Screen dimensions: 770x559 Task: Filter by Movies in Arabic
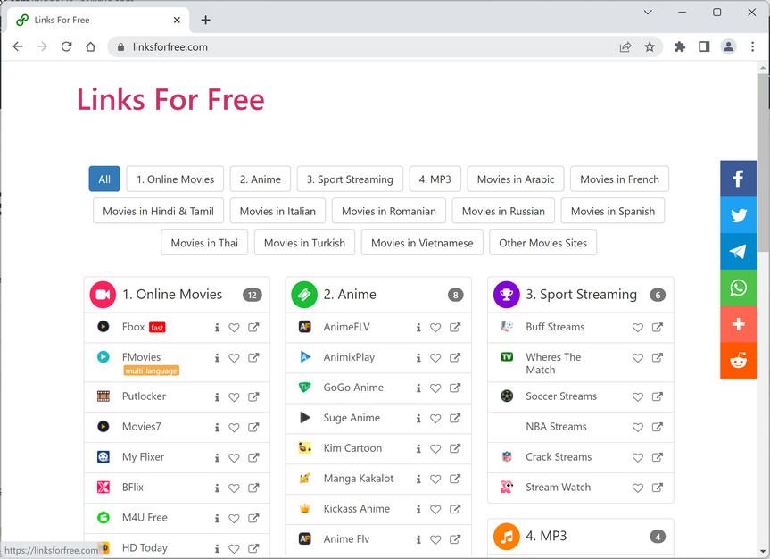pyautogui.click(x=516, y=179)
